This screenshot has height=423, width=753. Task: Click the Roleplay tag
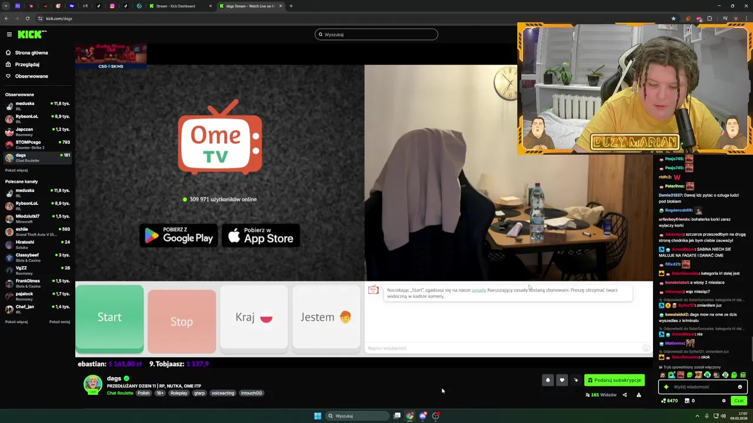click(x=179, y=393)
